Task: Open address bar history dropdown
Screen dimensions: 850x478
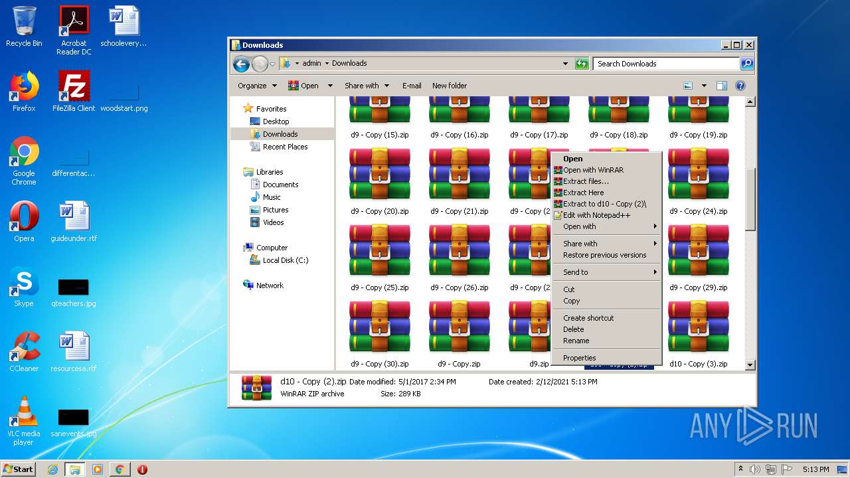Action: pyautogui.click(x=565, y=64)
